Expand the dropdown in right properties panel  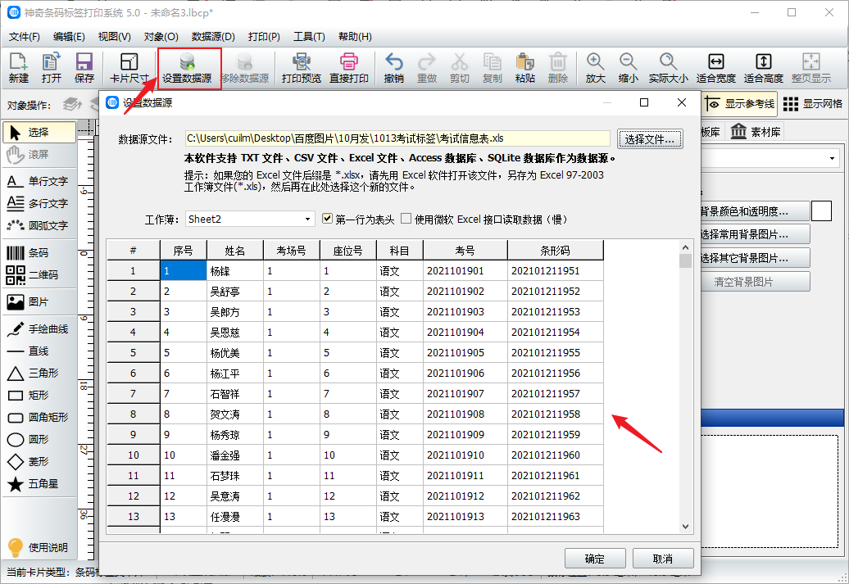pyautogui.click(x=832, y=159)
